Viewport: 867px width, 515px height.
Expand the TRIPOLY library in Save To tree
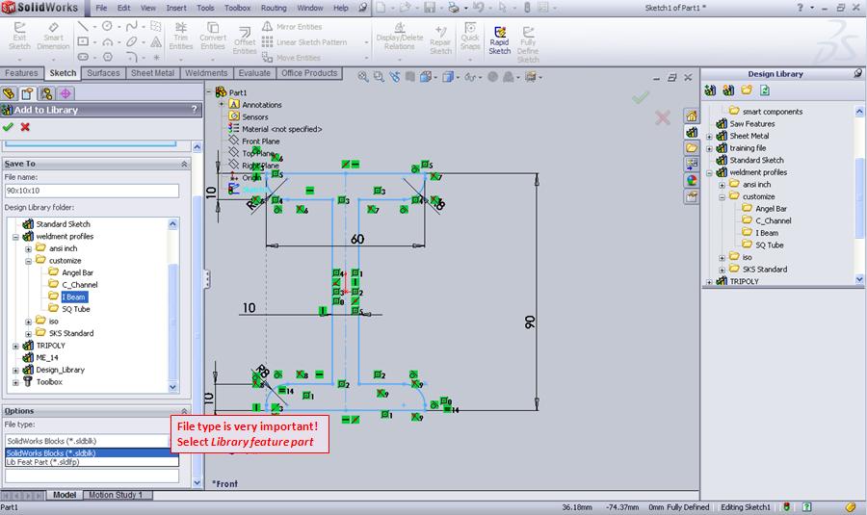(x=15, y=347)
